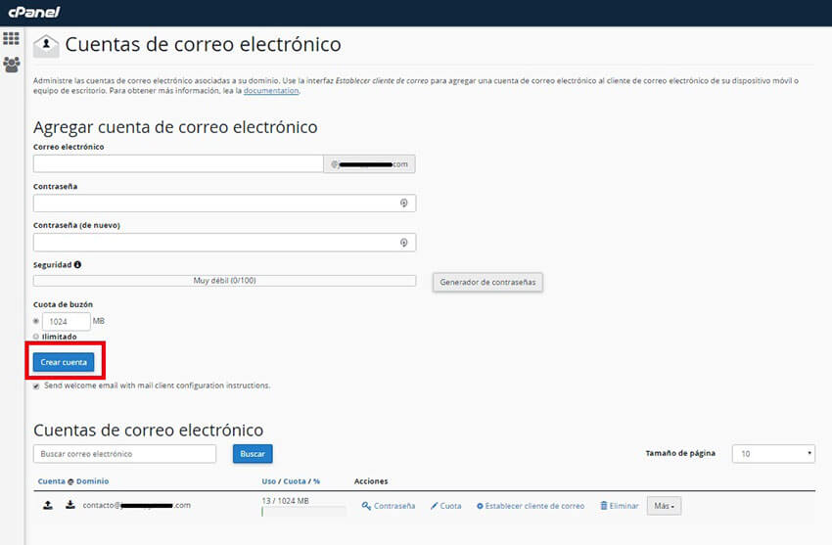
Task: Click Eliminar for contacto account
Action: coord(620,506)
